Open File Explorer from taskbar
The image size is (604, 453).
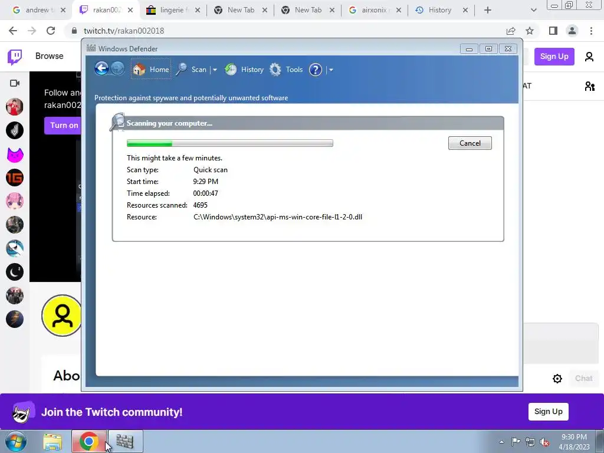tap(52, 441)
